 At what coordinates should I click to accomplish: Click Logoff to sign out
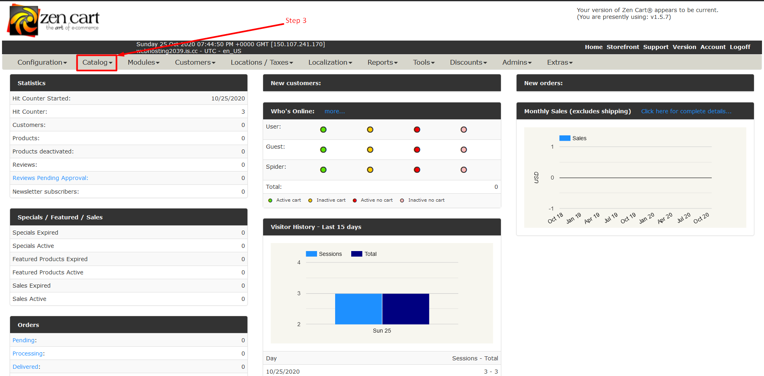point(740,47)
